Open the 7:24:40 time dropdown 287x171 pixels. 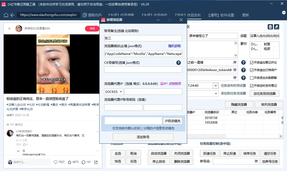point(216,85)
